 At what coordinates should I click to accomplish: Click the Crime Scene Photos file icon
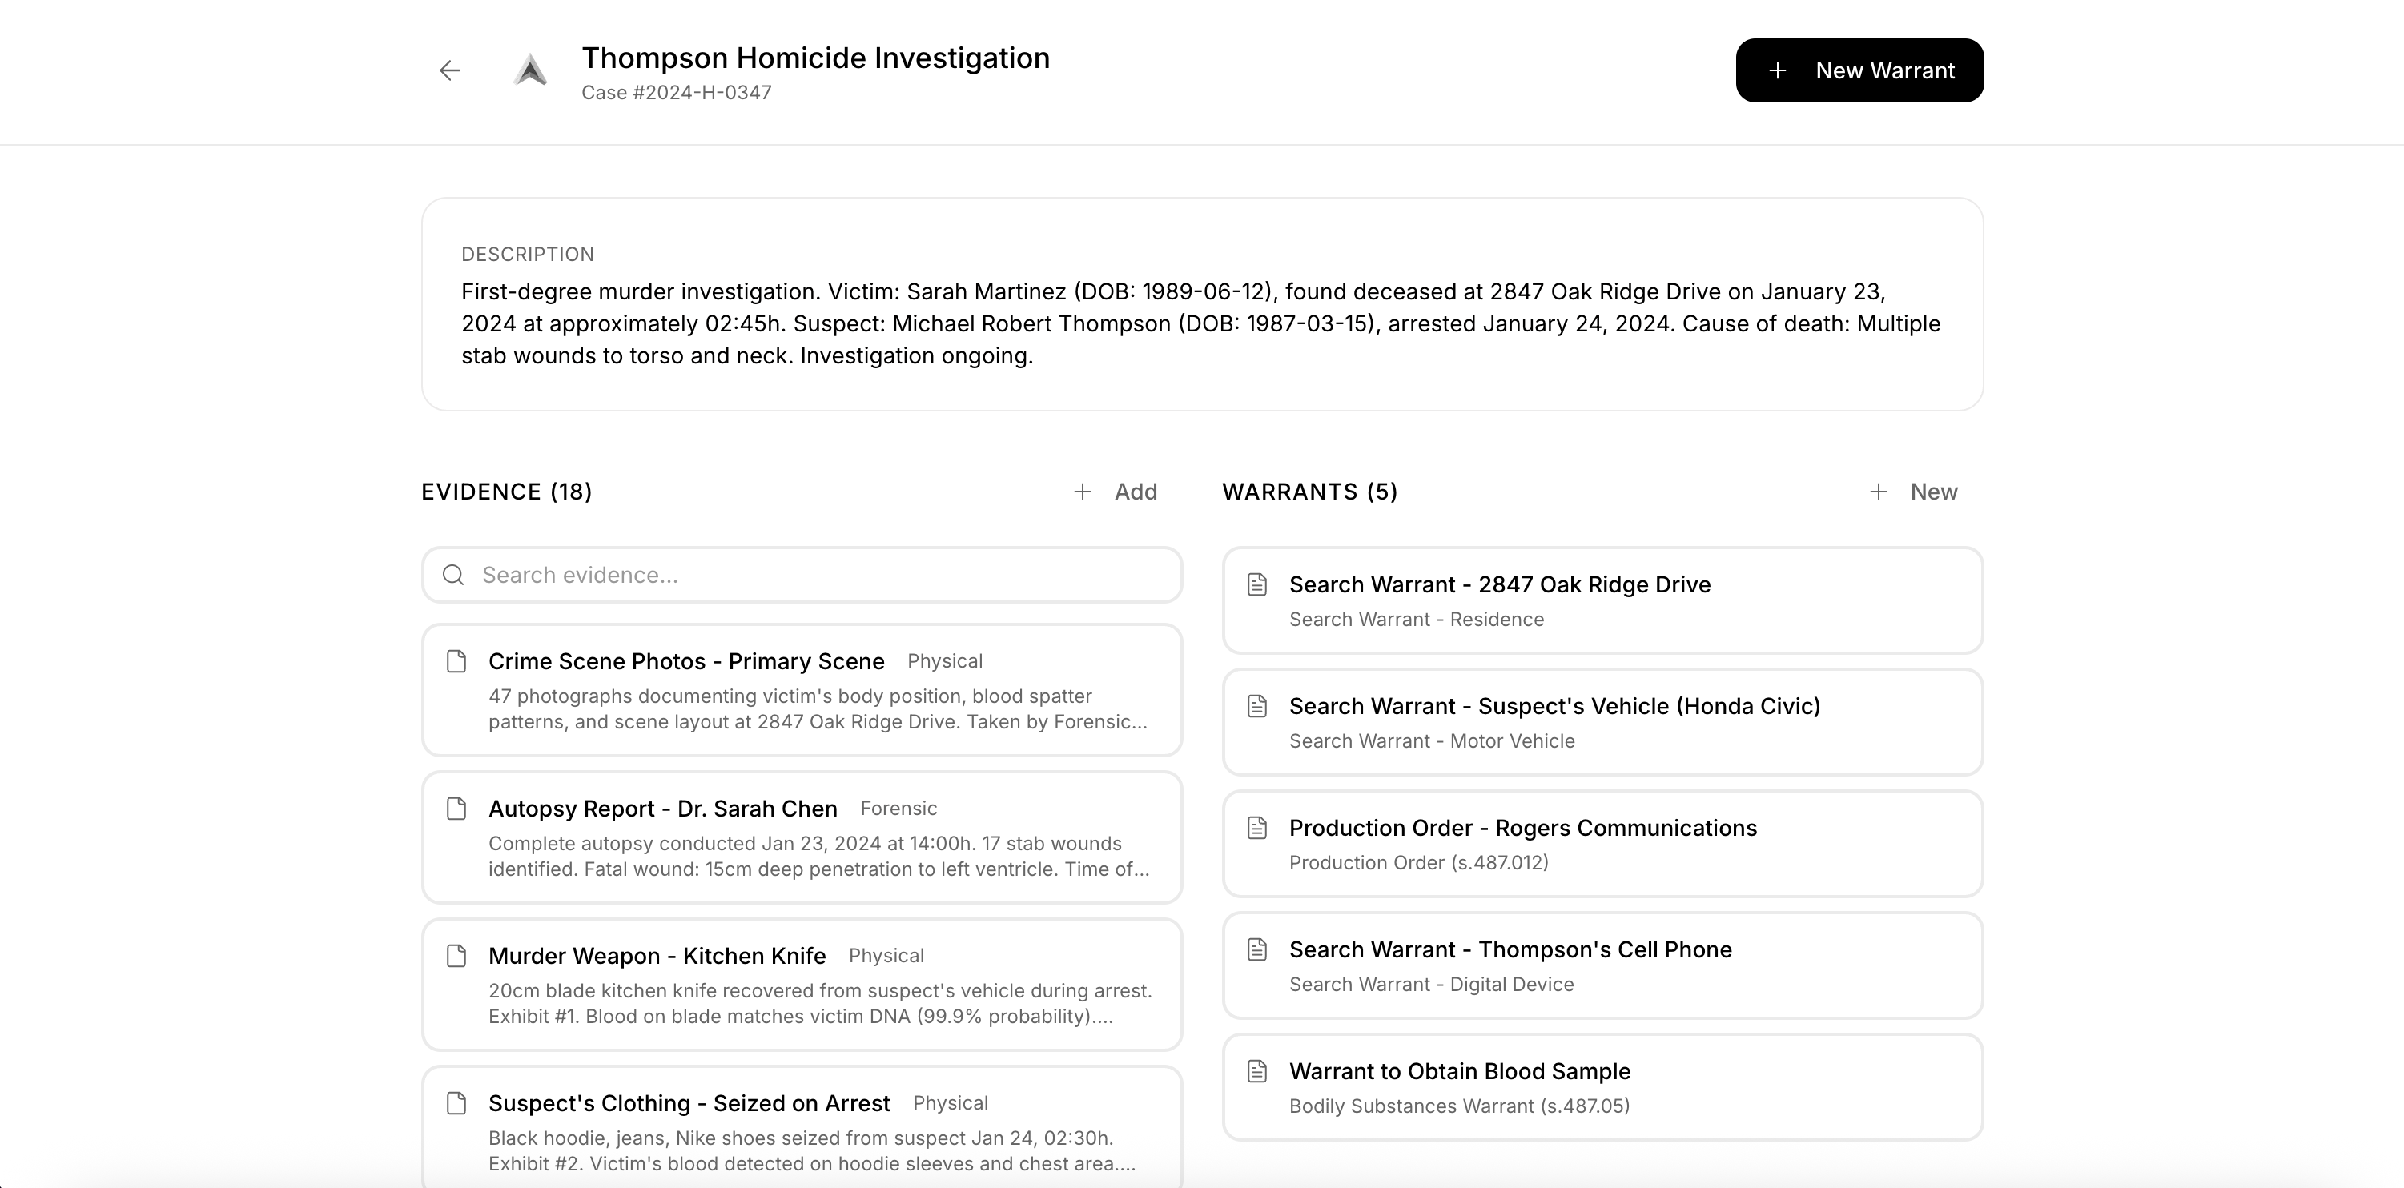(x=456, y=662)
